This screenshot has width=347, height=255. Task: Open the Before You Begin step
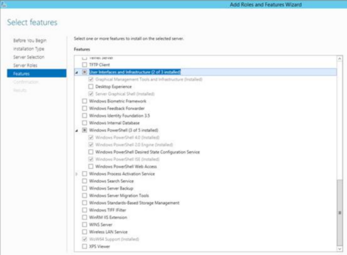coord(30,41)
